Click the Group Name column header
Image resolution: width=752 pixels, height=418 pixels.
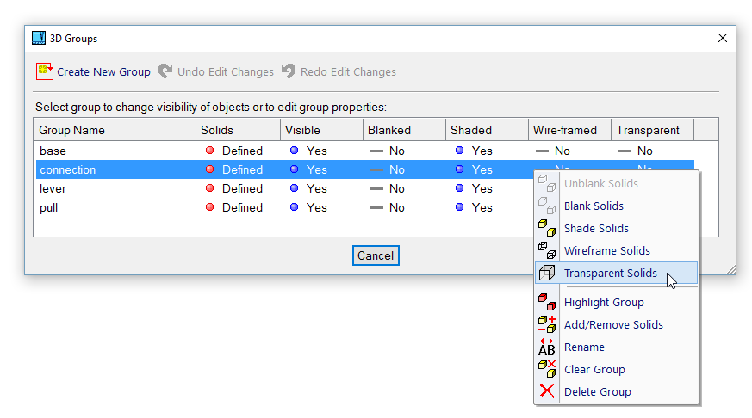(72, 130)
